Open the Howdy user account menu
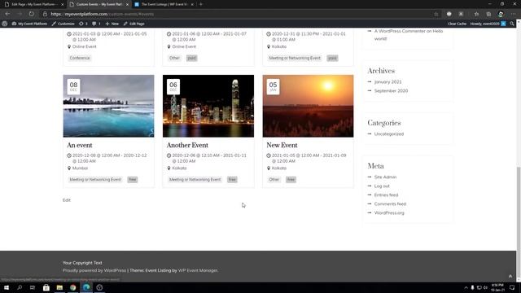Image resolution: width=521 pixels, height=293 pixels. pos(488,24)
